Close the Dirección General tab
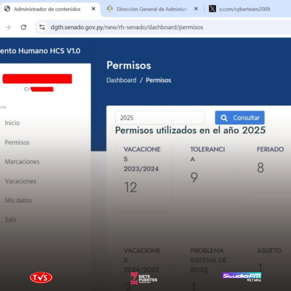Image resolution: width=291 pixels, height=291 pixels. (x=196, y=9)
